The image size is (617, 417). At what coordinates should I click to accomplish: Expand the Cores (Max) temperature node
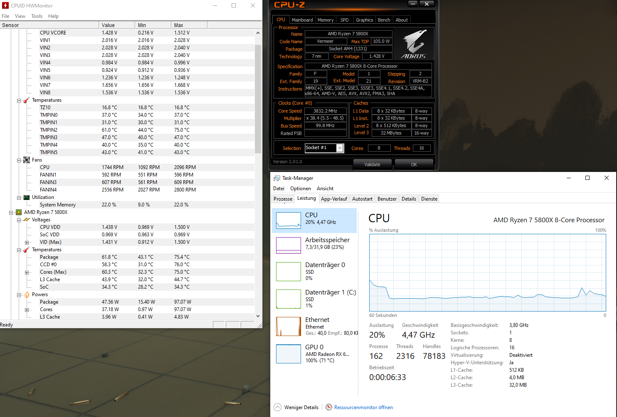tap(27, 272)
